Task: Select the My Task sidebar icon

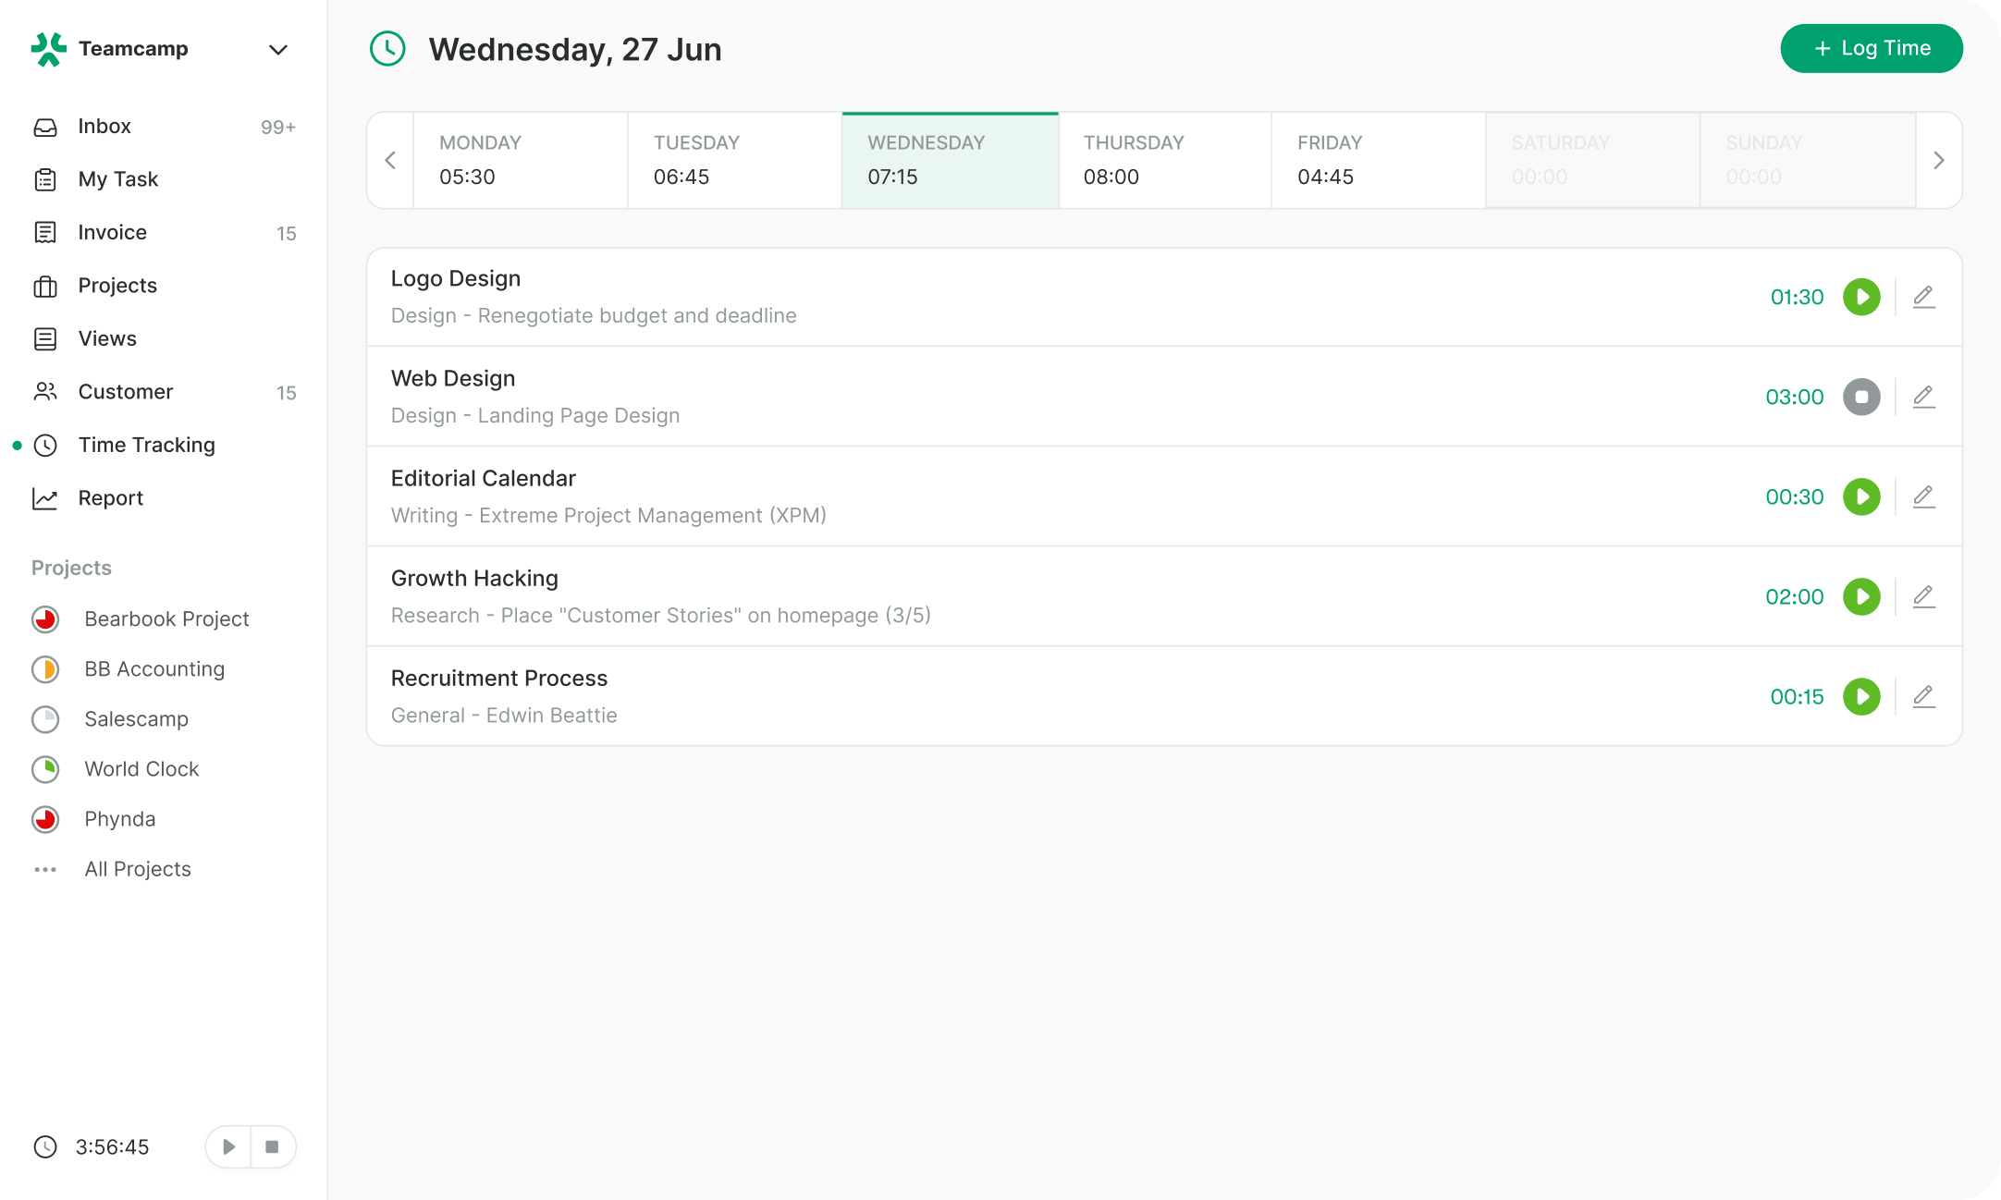Action: coord(47,179)
